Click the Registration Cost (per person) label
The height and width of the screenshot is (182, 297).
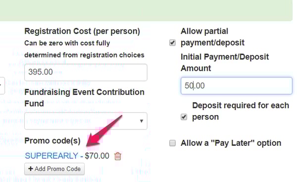82,31
